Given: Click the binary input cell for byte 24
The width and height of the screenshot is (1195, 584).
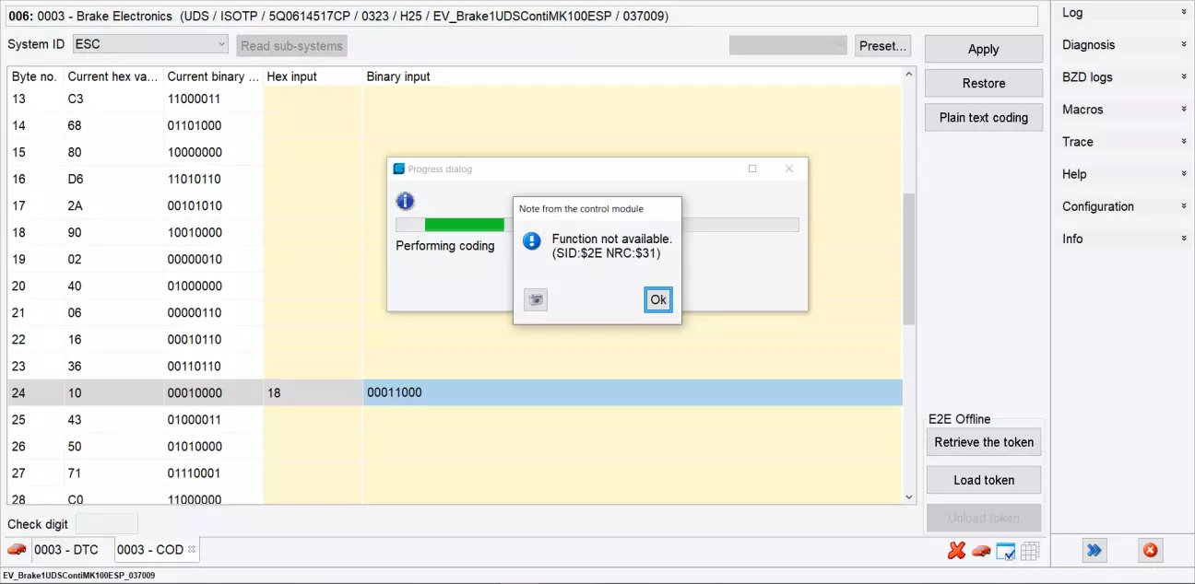Looking at the screenshot, I should coord(632,392).
